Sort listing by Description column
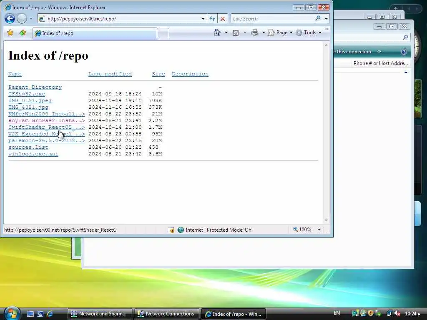The height and width of the screenshot is (320, 427). click(x=190, y=74)
